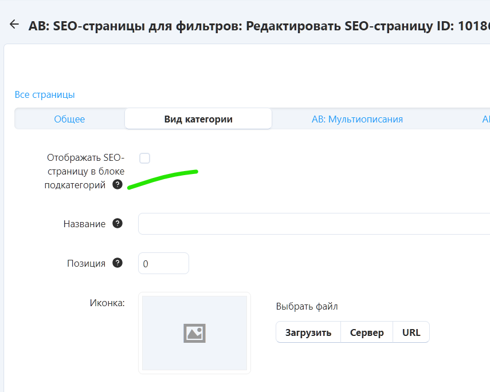The height and width of the screenshot is (392, 490).
Task: Click the icon image placeholder thumbnail
Action: click(194, 333)
